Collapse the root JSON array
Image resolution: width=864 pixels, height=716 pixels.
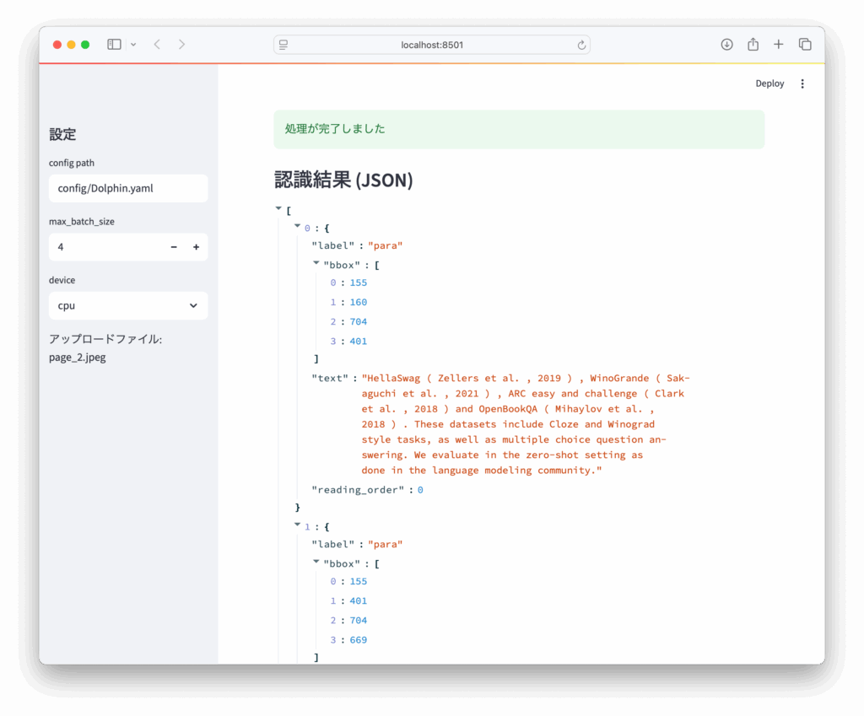click(x=278, y=208)
